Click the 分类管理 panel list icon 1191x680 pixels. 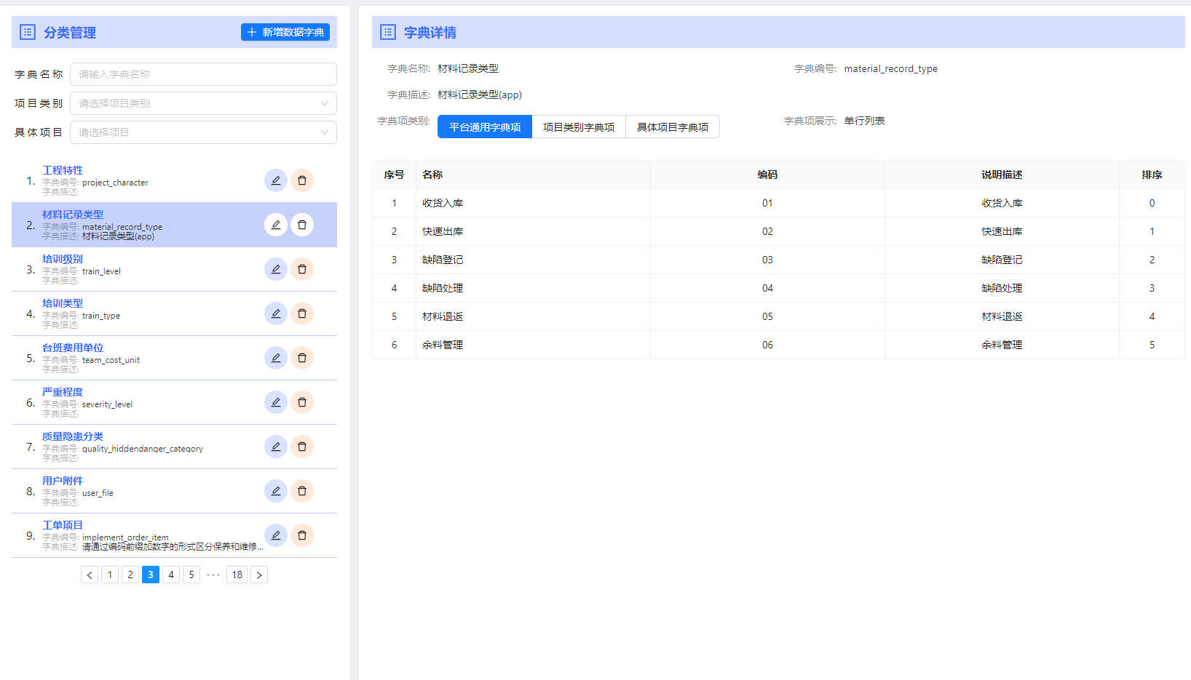(28, 32)
